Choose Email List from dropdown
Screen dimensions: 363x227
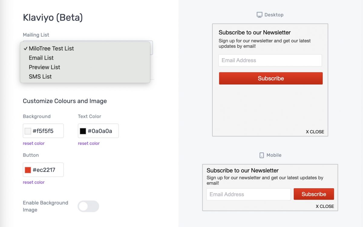coord(41,58)
